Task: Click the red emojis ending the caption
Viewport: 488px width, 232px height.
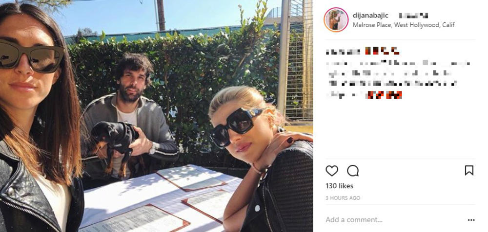Action: [x=385, y=95]
